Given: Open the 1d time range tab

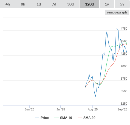Looking at the screenshot, I should click(x=39, y=4).
